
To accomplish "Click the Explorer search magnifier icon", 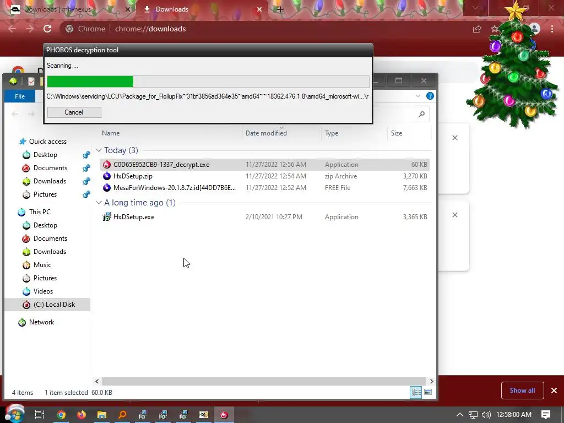I will click(x=421, y=114).
